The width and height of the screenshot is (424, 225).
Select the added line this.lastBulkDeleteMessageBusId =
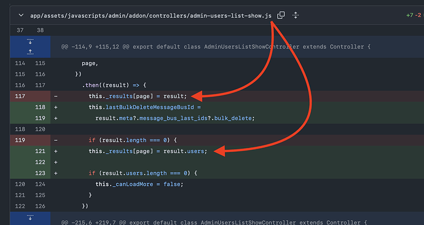tap(144, 108)
